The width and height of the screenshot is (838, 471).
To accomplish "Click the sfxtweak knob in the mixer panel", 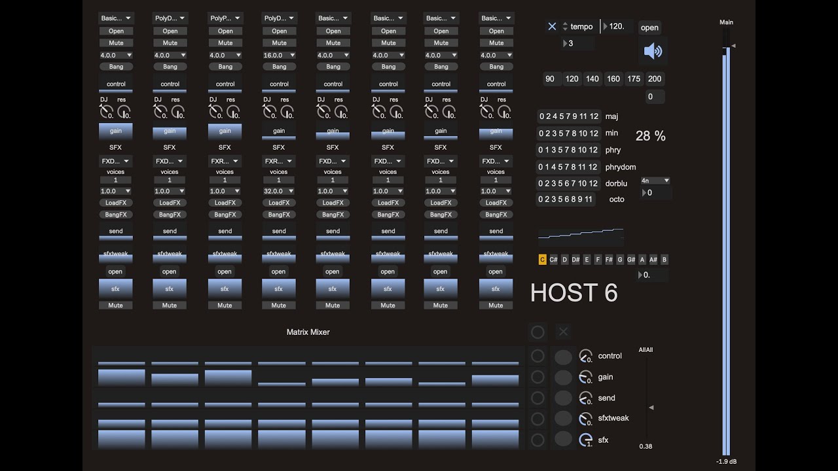I will (585, 418).
